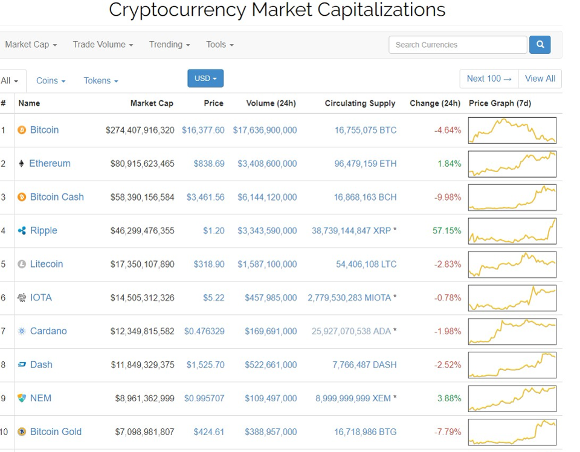Click the Ethereum diamond logo icon
Viewport: 580px width, 452px height.
click(x=22, y=164)
